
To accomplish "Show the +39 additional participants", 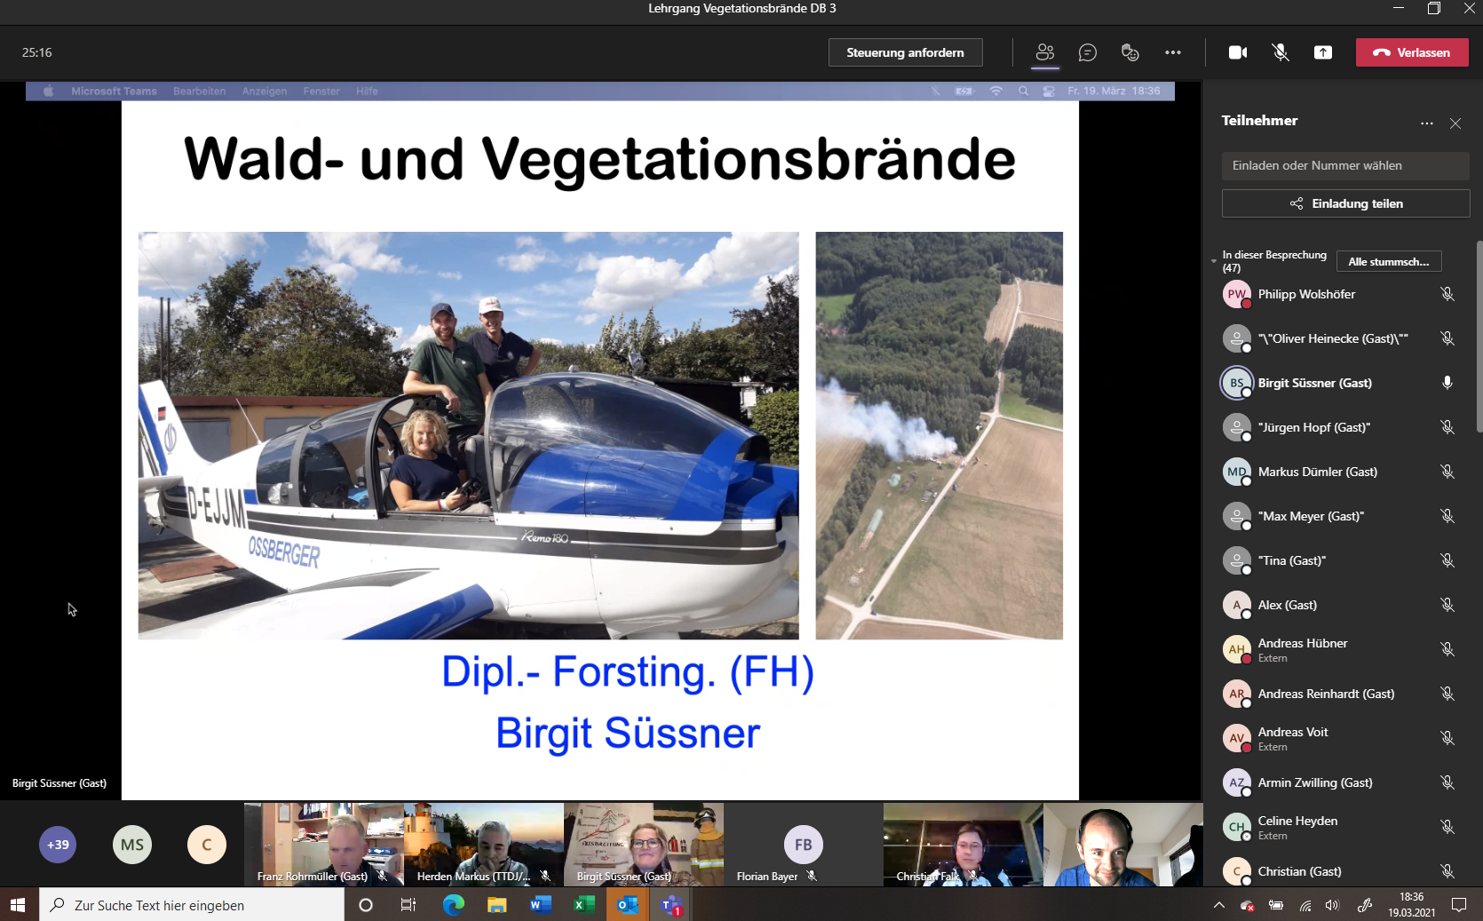I will pos(58,845).
